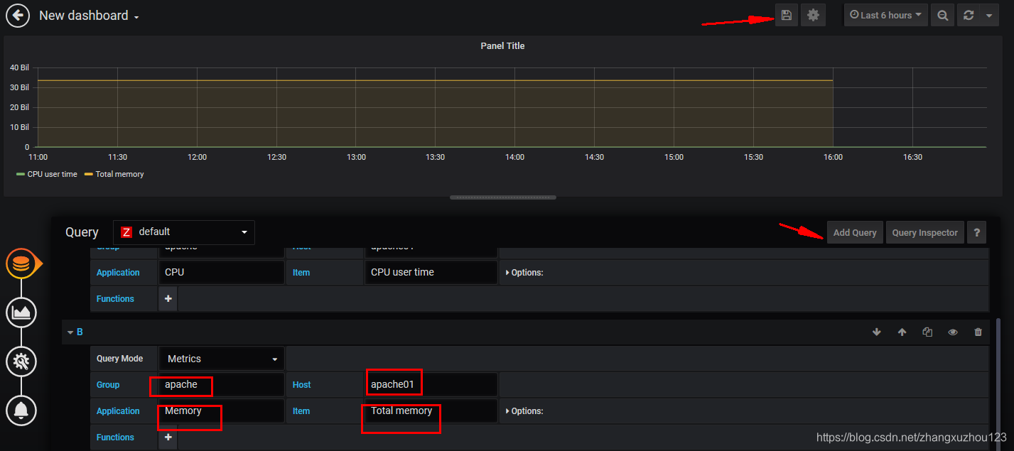
Task: Click the Item label in query B
Action: coord(301,411)
